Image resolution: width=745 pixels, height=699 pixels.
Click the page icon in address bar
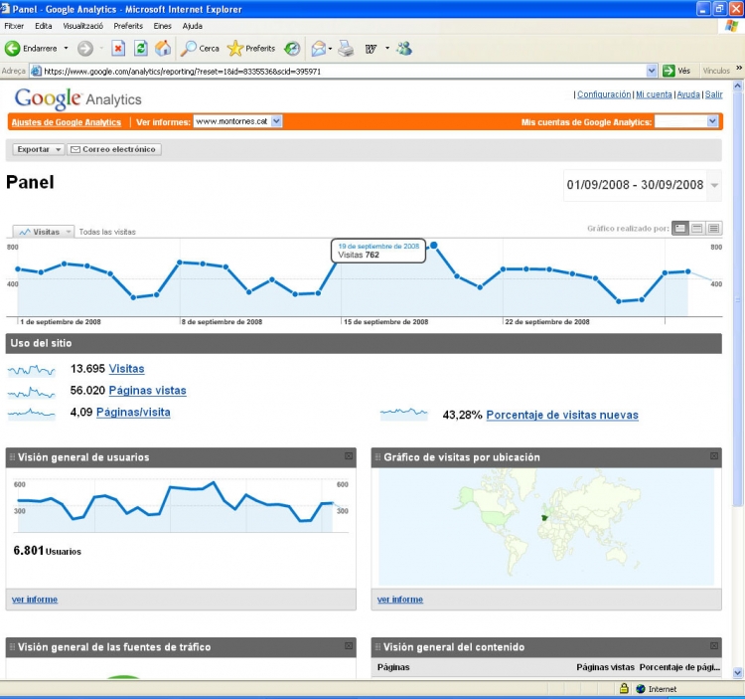click(36, 72)
